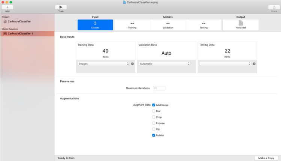Open the Validation Data Automatic dropdown
281x161 pixels.
coord(165,64)
